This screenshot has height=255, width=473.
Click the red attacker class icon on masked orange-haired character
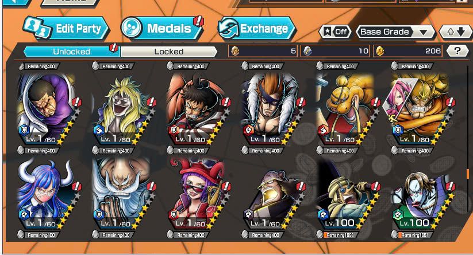pyautogui.click(x=248, y=130)
